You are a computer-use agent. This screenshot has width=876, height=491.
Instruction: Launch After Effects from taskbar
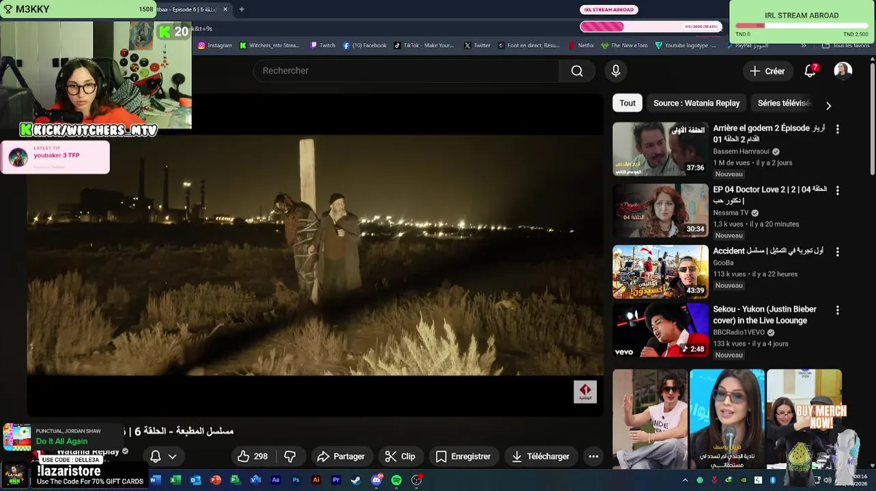[276, 480]
